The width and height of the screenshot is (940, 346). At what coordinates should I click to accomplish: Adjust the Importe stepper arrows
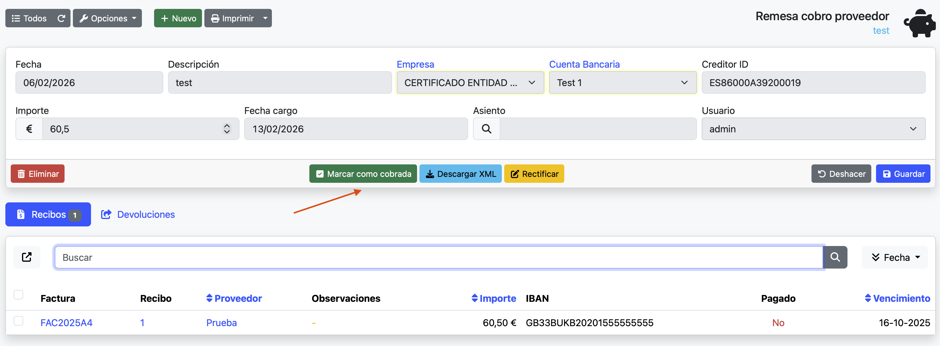227,129
